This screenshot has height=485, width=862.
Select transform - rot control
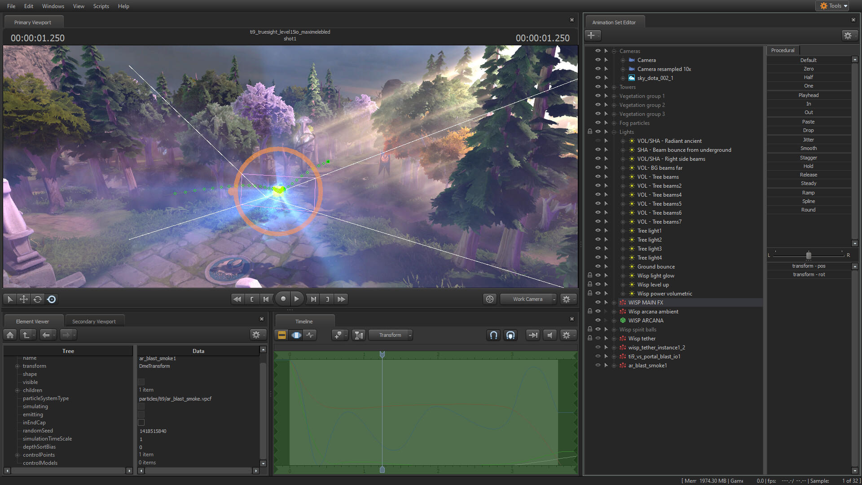click(x=808, y=274)
